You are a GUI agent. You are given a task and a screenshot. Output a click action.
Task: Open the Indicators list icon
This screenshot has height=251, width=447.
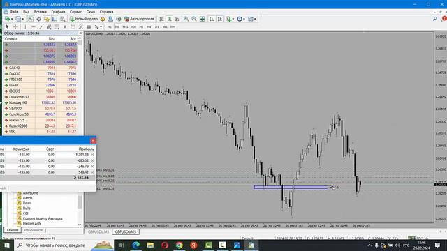[x=228, y=19]
